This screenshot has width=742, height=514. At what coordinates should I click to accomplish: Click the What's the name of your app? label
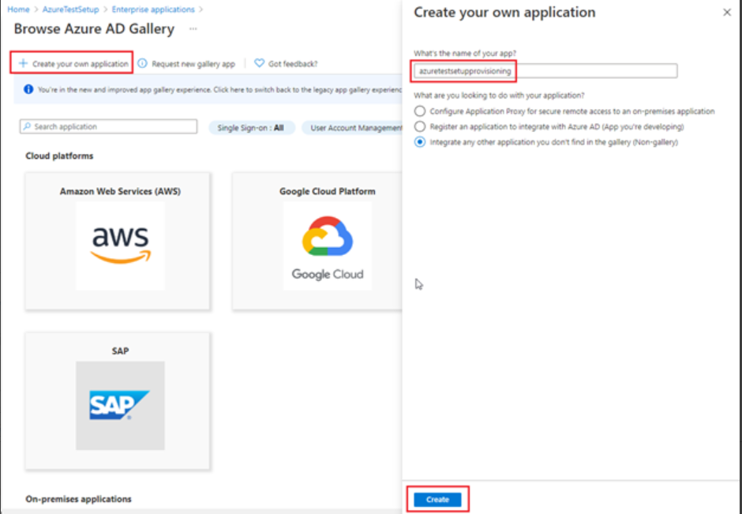click(465, 54)
